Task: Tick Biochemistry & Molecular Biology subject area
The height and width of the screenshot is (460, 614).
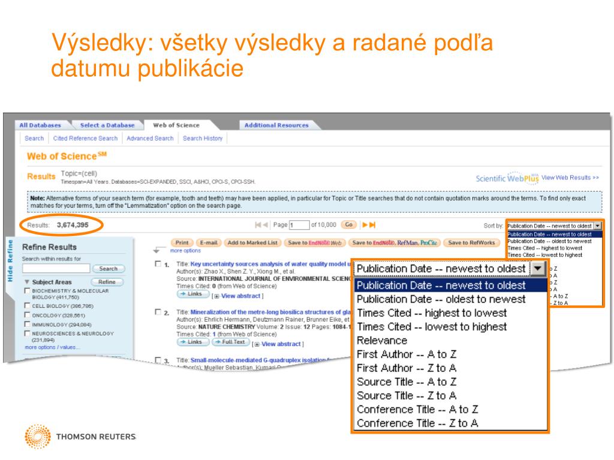Action: (27, 290)
